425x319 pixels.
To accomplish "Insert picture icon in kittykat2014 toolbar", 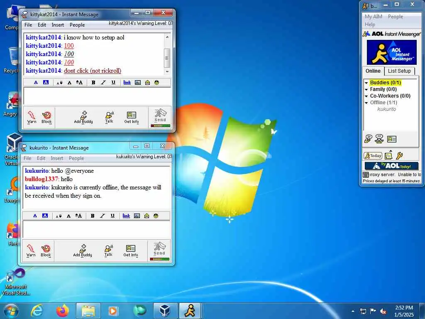I will pos(138,83).
